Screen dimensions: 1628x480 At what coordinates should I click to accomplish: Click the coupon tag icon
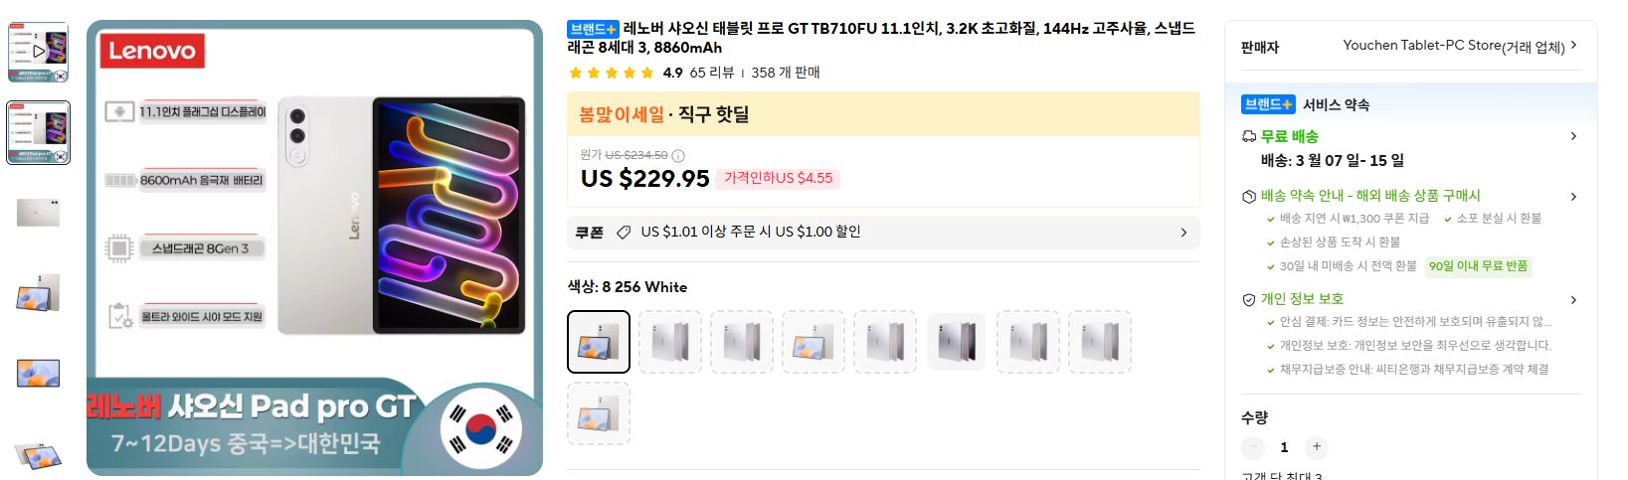(624, 233)
